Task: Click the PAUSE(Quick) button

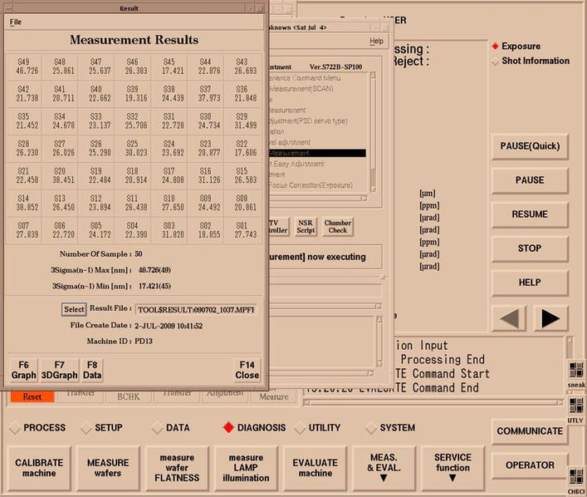Action: click(x=530, y=145)
